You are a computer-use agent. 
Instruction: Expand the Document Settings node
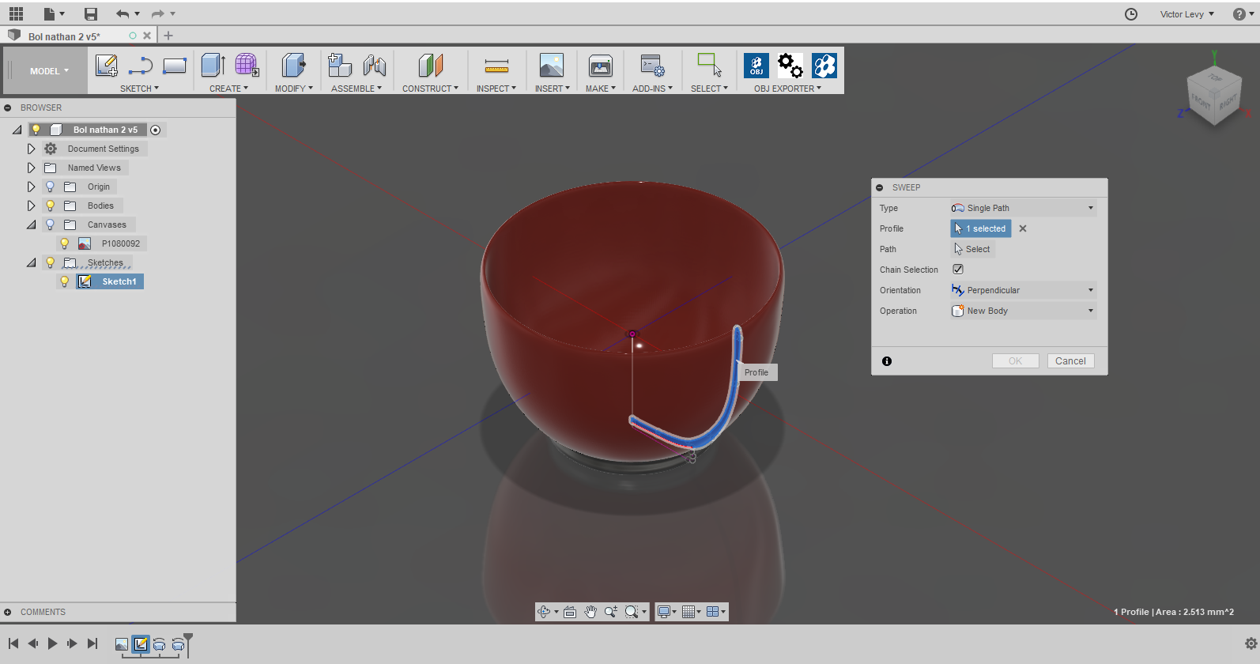coord(32,149)
